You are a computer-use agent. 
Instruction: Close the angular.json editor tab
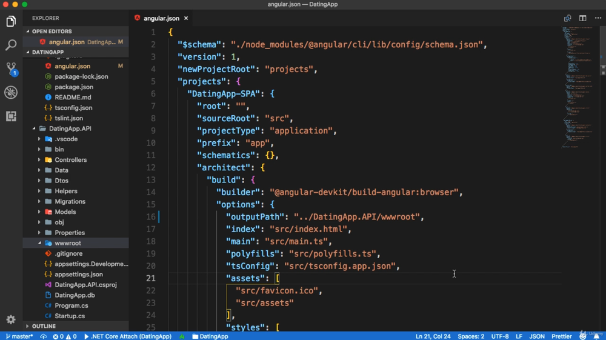186,18
